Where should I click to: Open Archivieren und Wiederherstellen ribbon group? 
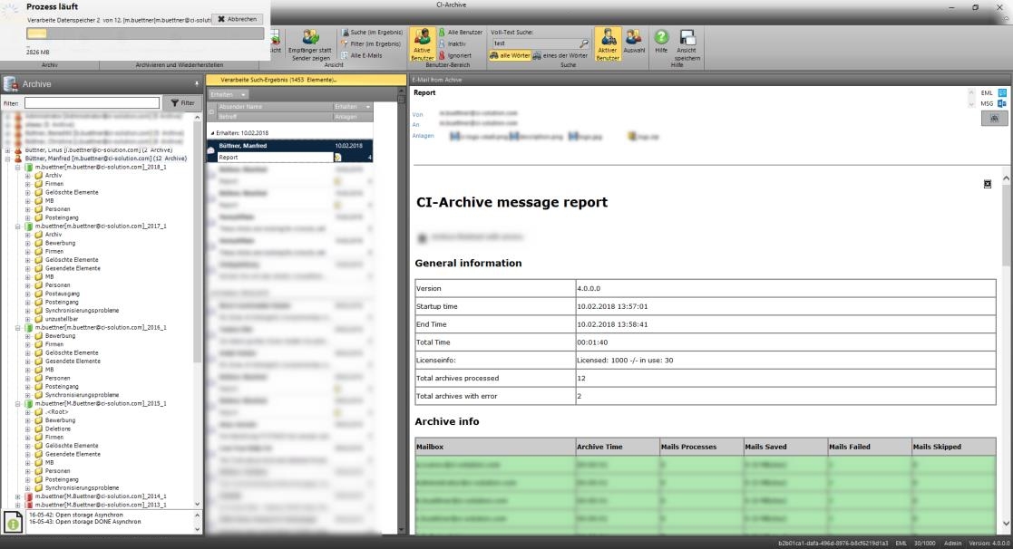tap(179, 65)
